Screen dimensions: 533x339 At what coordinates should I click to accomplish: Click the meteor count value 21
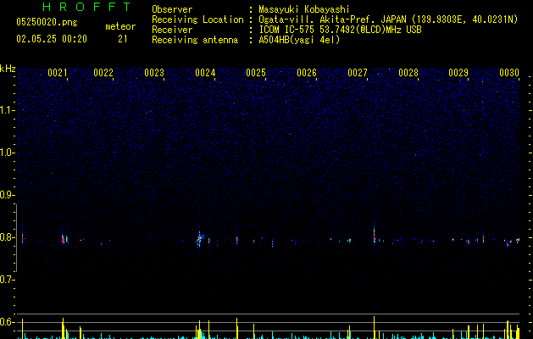123,39
